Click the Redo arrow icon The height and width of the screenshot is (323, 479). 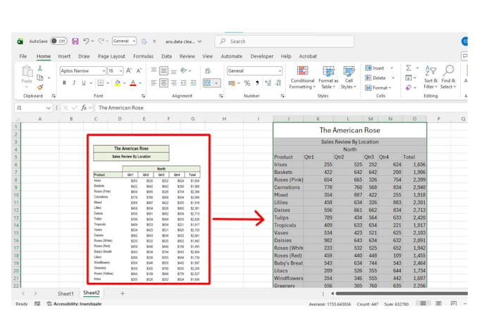tap(101, 41)
